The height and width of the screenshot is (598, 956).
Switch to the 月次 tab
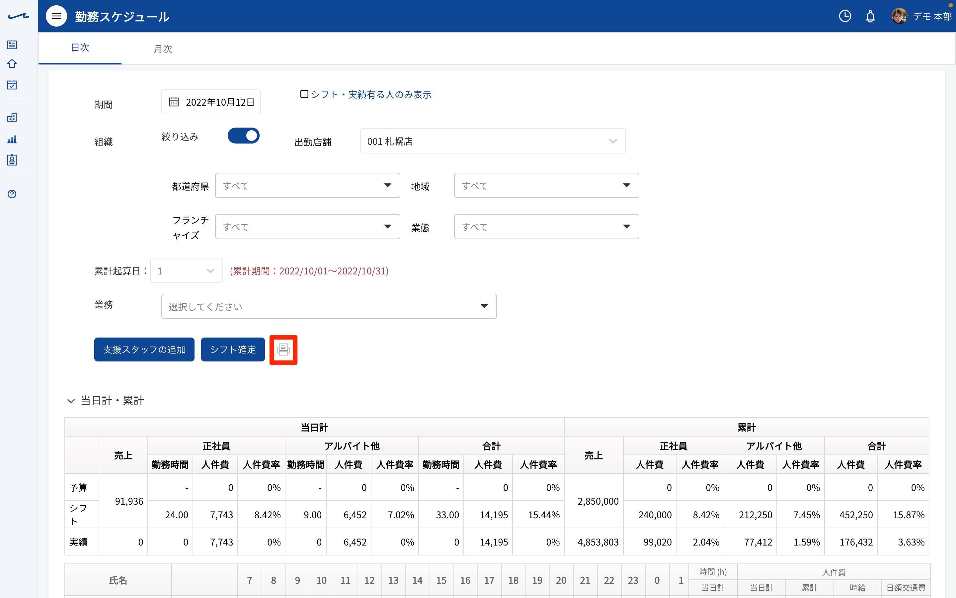point(163,49)
